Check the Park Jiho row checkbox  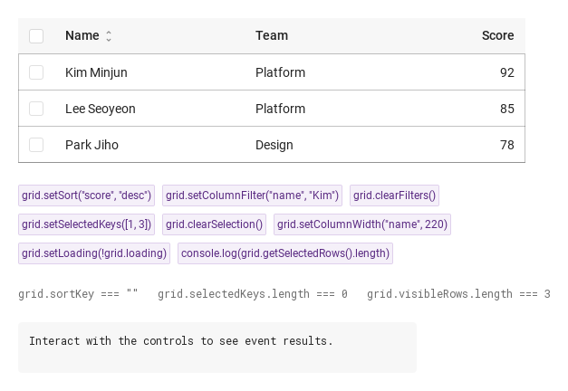tap(36, 145)
